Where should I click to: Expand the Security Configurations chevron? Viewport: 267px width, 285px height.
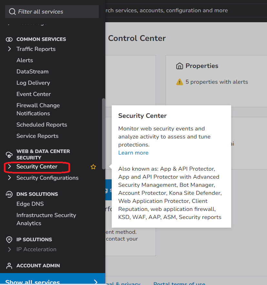pyautogui.click(x=9, y=178)
